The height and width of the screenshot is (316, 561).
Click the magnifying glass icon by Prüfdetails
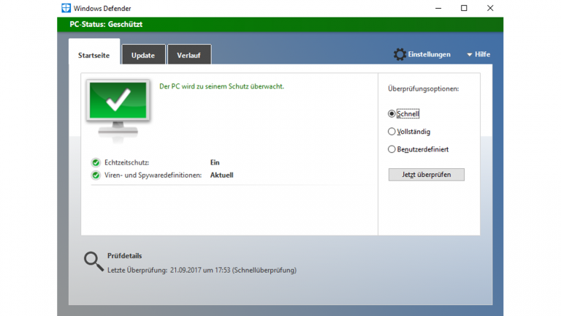(x=93, y=262)
